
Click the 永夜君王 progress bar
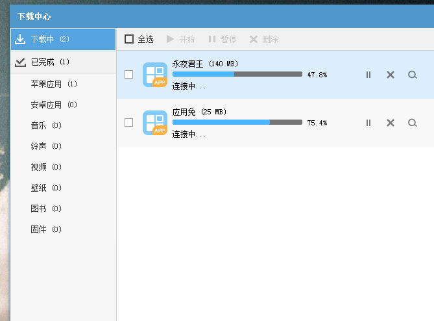(x=237, y=75)
